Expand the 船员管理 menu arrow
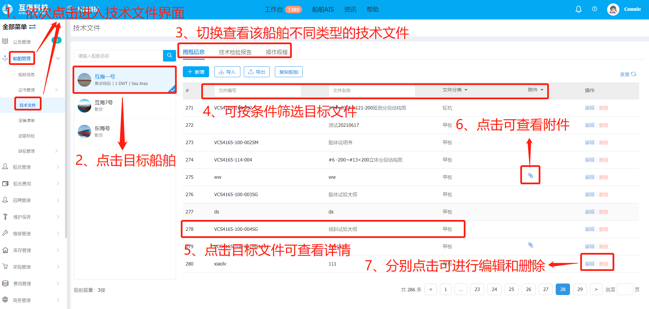Image resolution: width=649 pixels, height=309 pixels. [x=58, y=167]
